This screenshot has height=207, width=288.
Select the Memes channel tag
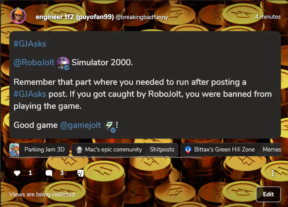tap(272, 150)
